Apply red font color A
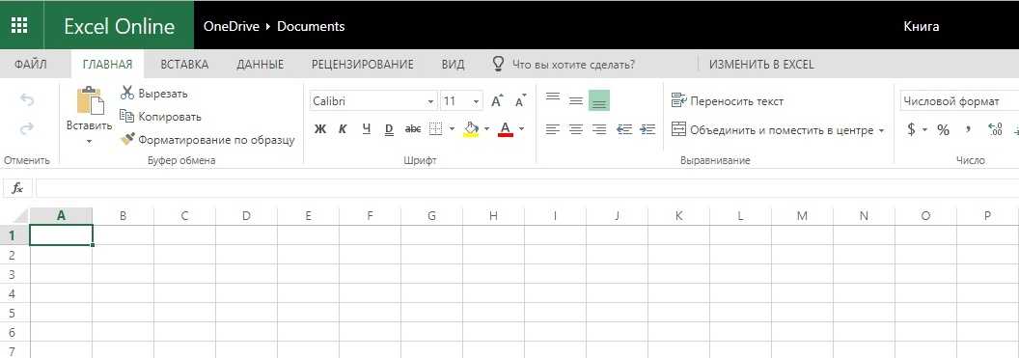 coord(506,129)
